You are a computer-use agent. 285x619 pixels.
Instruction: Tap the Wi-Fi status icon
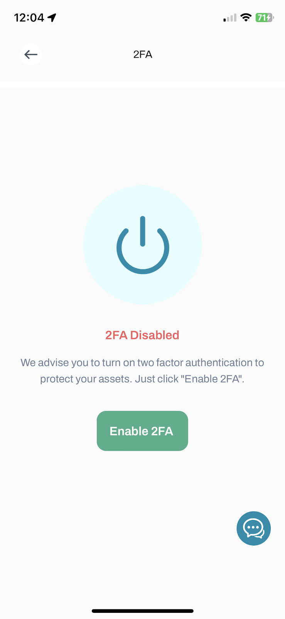[x=246, y=17]
